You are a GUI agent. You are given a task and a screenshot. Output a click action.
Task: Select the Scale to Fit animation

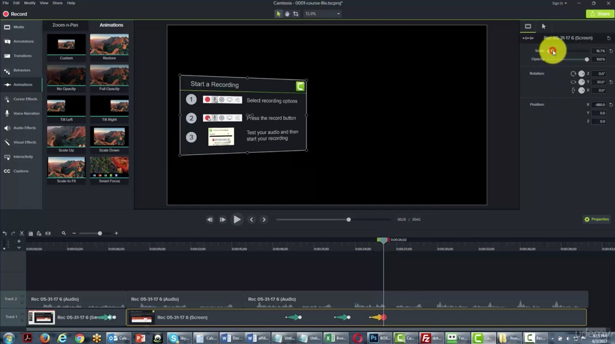(x=66, y=170)
